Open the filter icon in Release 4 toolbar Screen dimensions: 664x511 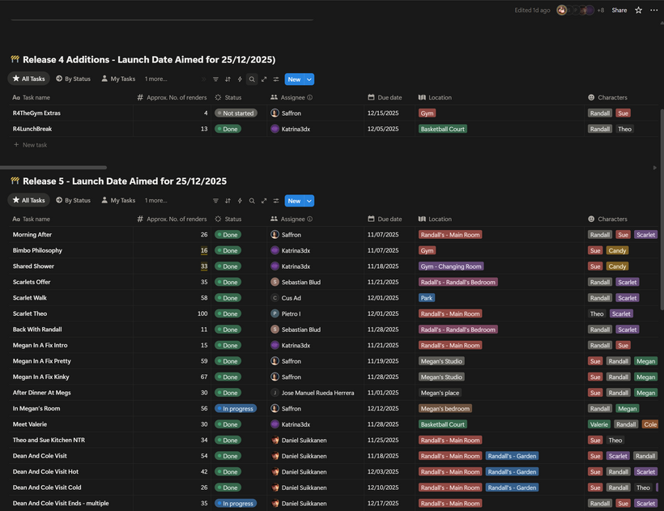click(215, 79)
